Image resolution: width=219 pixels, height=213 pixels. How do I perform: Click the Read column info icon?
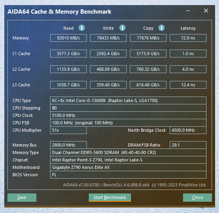[82, 28]
